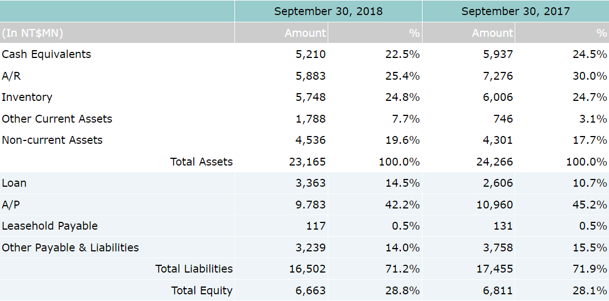Viewport: 609px width, 301px height.
Task: Click the 10,960 A/P amount for 2017
Action: click(x=495, y=205)
